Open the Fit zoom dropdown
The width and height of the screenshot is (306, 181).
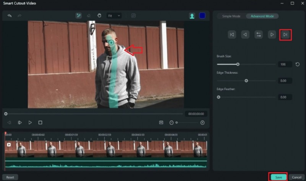click(x=114, y=16)
